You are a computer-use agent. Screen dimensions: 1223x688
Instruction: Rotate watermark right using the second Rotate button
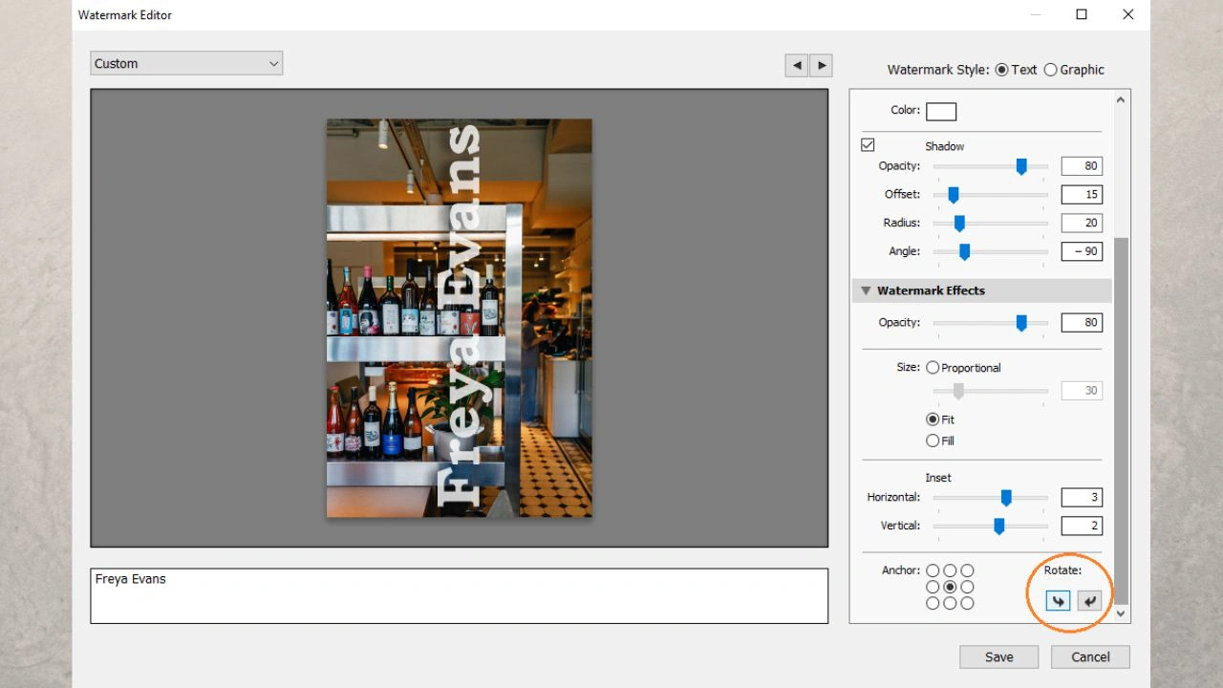pyautogui.click(x=1089, y=601)
